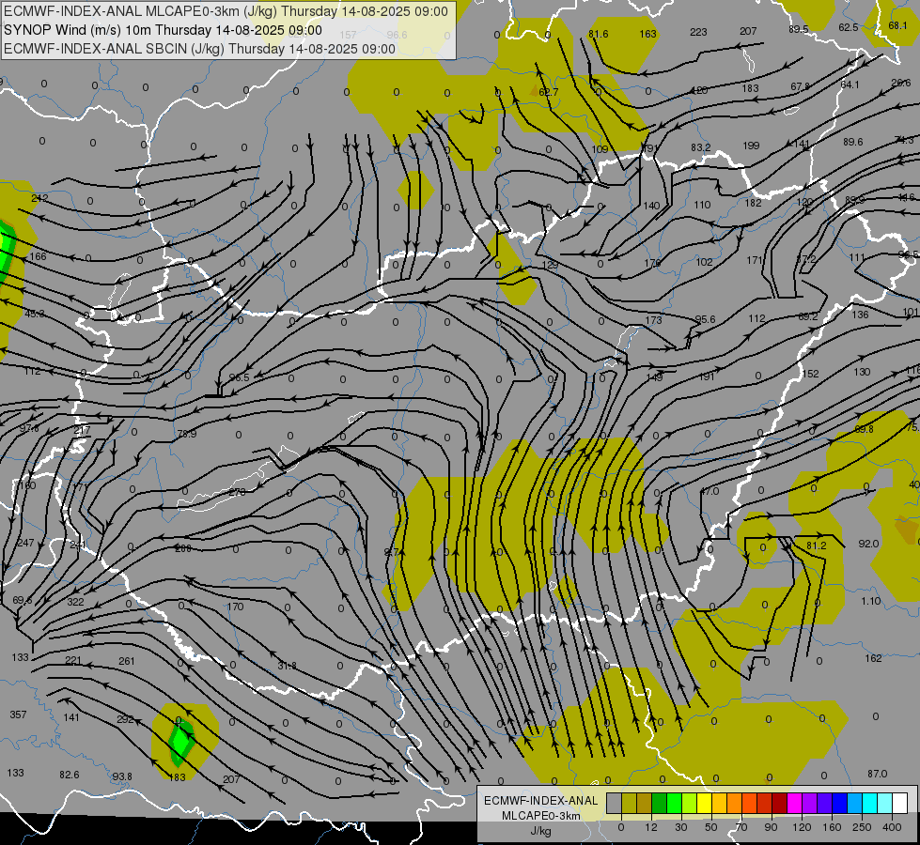This screenshot has width=920, height=845.
Task: Click the map value 96.5
Action: pyautogui.click(x=240, y=377)
